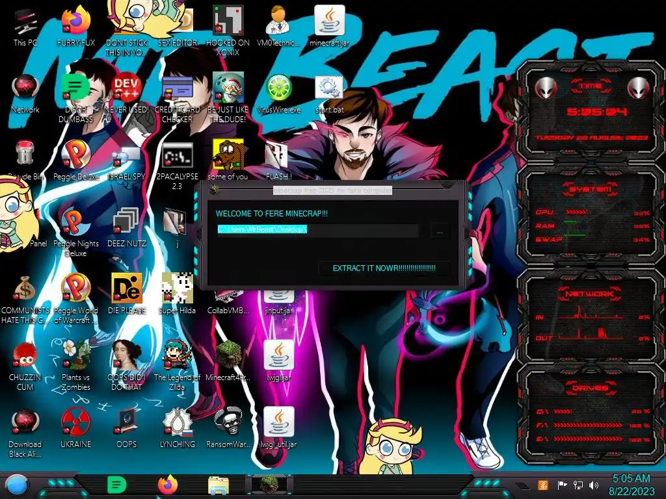The image size is (666, 499).
Task: Open Firefox from the taskbar
Action: point(168,485)
